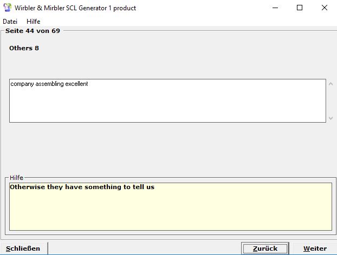Screen dimensions: 337x255
Task: Close the SCL Generator window
Action: pyautogui.click(x=325, y=8)
